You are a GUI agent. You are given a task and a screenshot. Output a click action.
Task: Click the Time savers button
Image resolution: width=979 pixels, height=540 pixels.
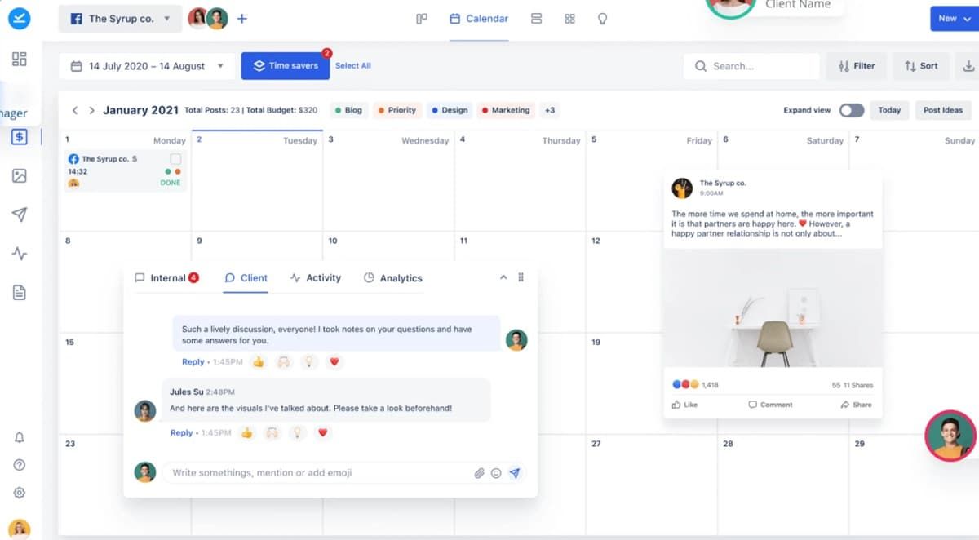coord(285,66)
